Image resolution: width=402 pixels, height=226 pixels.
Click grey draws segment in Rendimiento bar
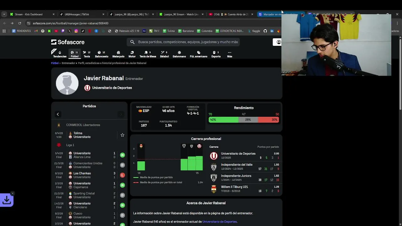click(x=248, y=120)
